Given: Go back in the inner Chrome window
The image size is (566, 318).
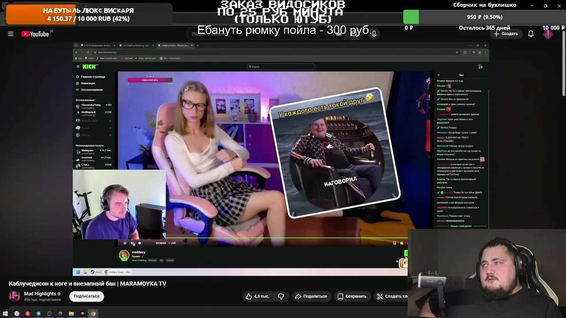Looking at the screenshot, I should [x=76, y=52].
